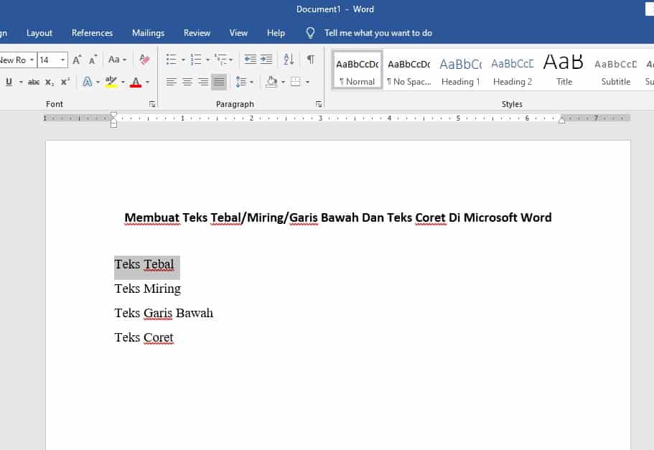Click the line Teks Garis Bawah
Screen dimensions: 654x450
click(164, 313)
